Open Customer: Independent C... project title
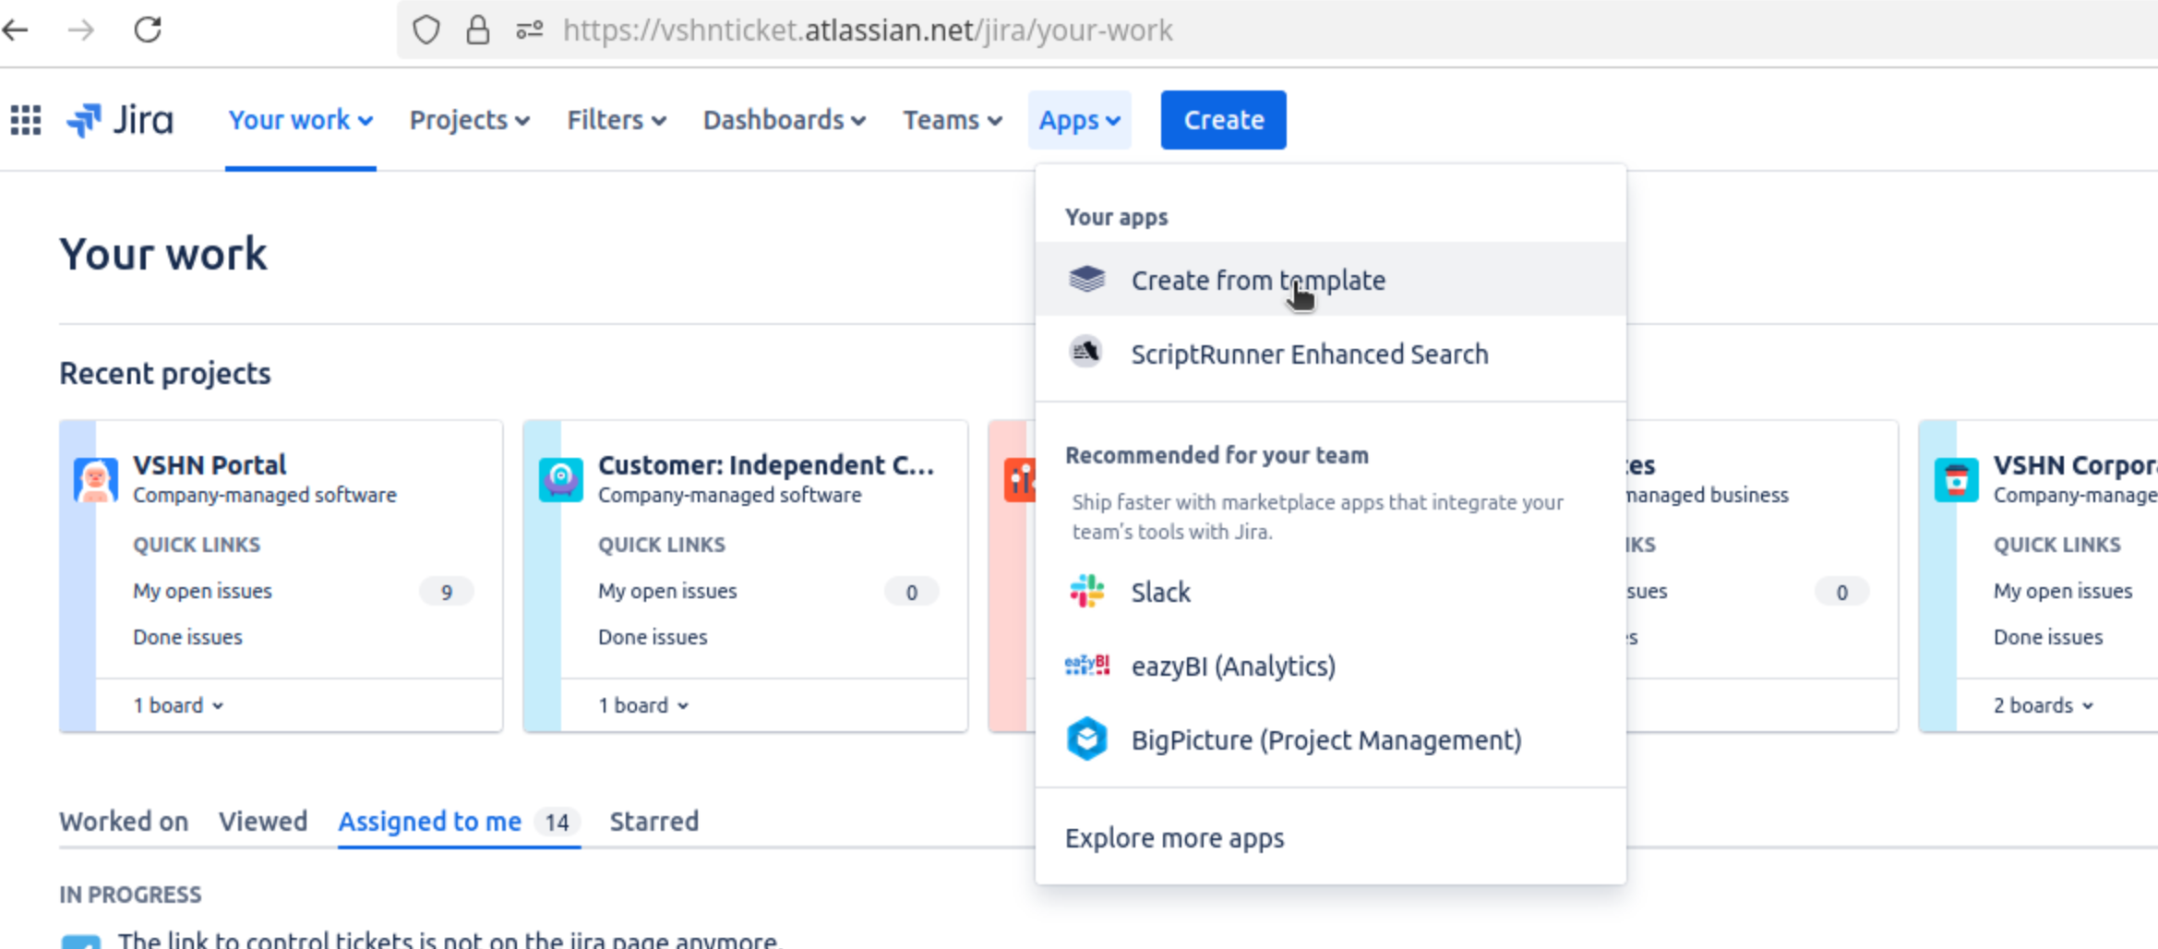 coord(766,464)
